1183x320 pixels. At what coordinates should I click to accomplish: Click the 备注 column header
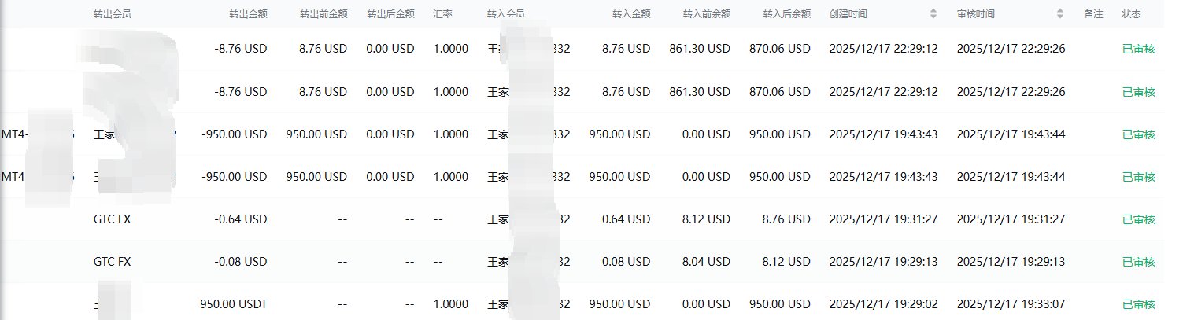point(1093,14)
